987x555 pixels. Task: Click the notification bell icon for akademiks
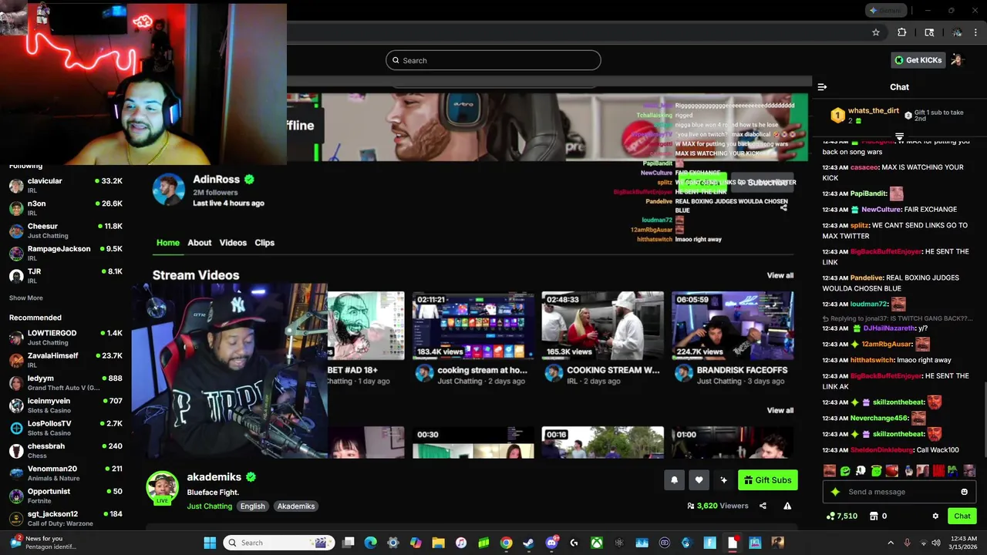[674, 480]
